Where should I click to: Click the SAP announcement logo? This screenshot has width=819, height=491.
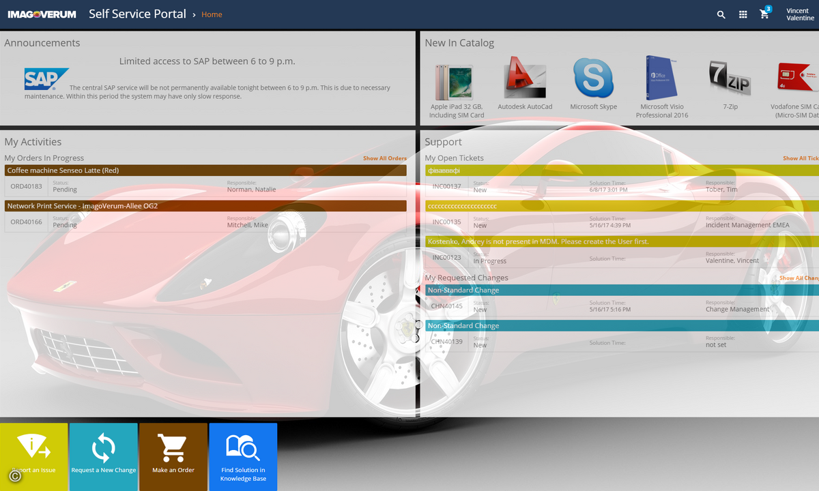(x=46, y=78)
